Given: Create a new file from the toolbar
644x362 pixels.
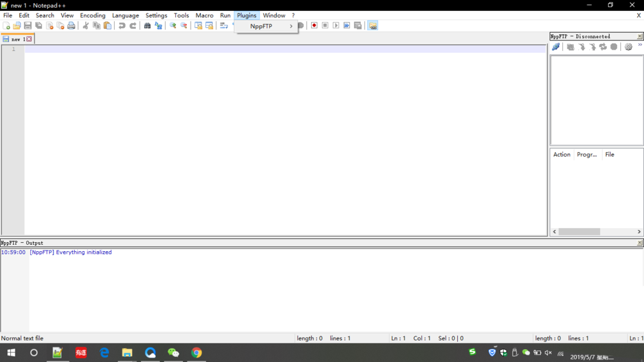Looking at the screenshot, I should click(x=6, y=26).
